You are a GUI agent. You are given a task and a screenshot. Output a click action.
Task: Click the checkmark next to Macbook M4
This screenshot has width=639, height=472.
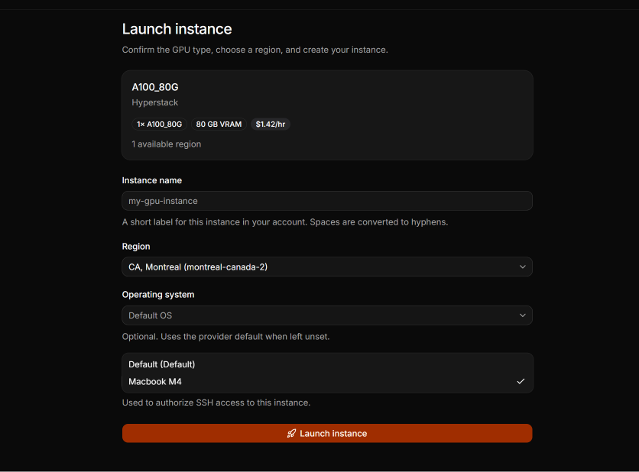(521, 382)
